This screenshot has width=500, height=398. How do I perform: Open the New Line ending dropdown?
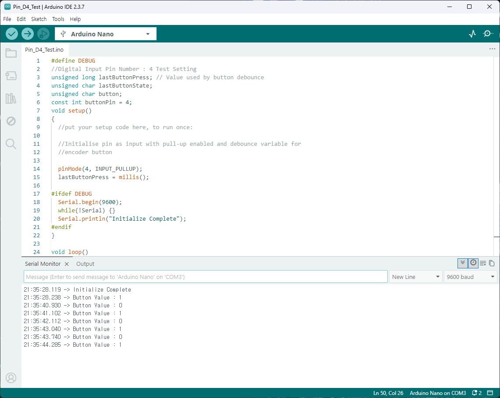416,277
